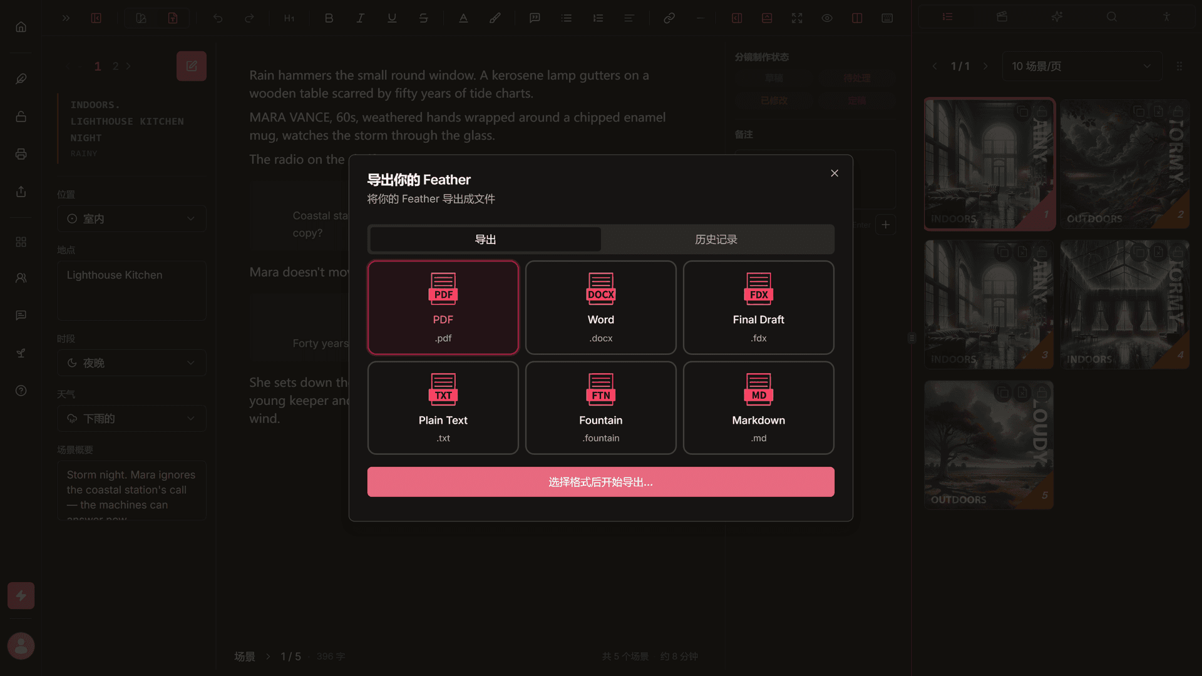Insert a link from toolbar
The image size is (1202, 676).
pyautogui.click(x=669, y=18)
